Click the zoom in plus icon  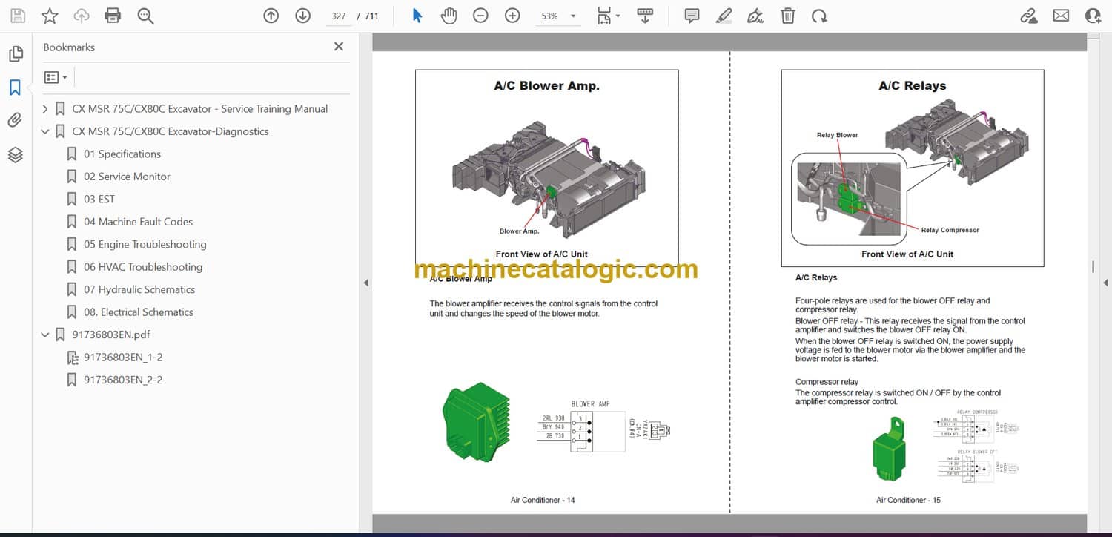coord(512,16)
